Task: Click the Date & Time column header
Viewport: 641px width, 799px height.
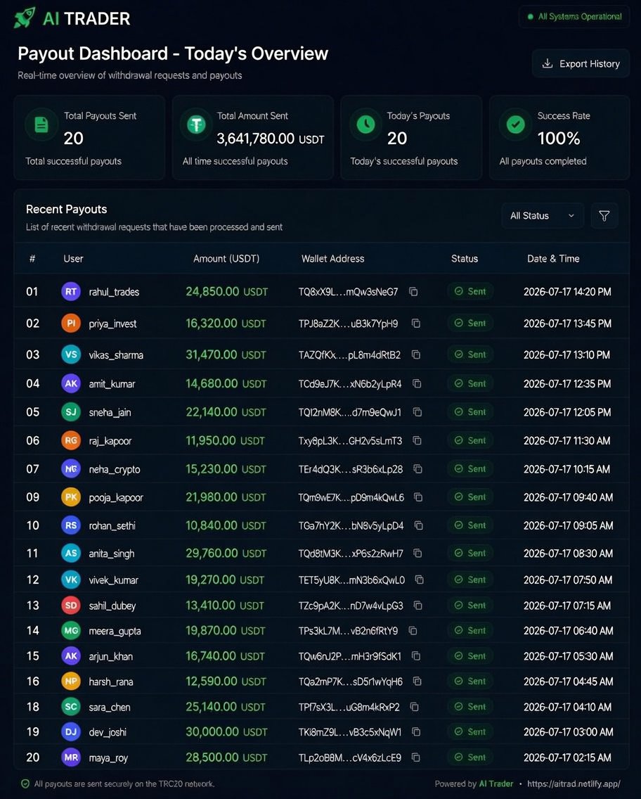Action: click(553, 259)
